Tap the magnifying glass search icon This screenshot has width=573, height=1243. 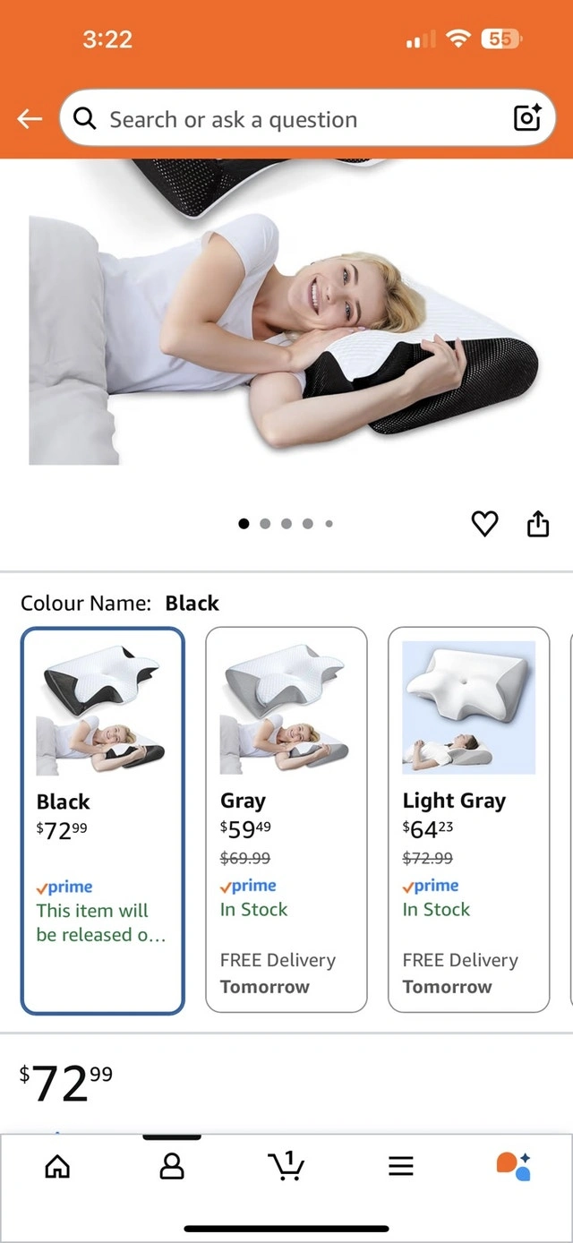pos(85,118)
